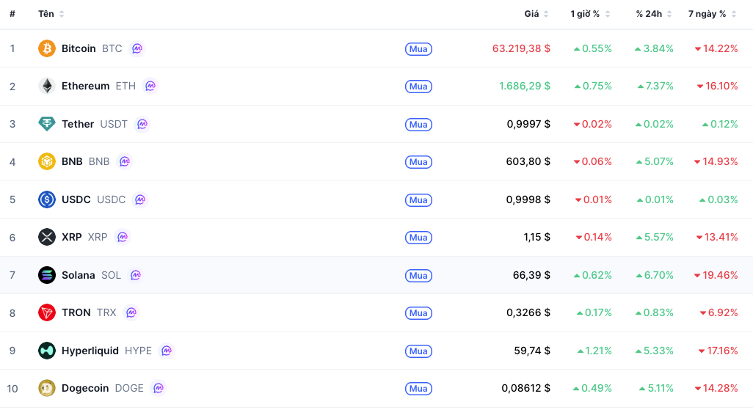Open the Bitcoin name link
This screenshot has height=410, width=753.
[79, 48]
